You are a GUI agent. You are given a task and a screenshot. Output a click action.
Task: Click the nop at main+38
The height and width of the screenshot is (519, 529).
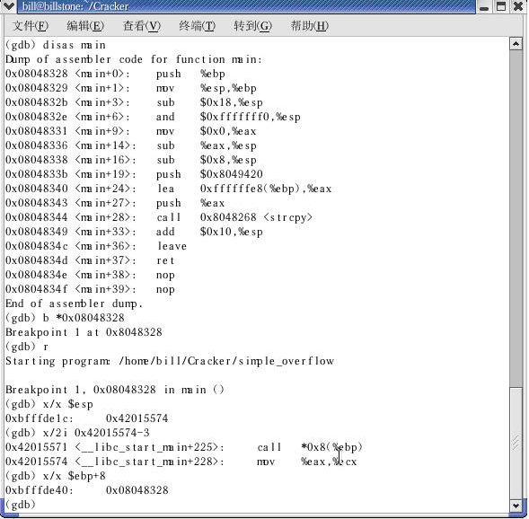click(165, 275)
